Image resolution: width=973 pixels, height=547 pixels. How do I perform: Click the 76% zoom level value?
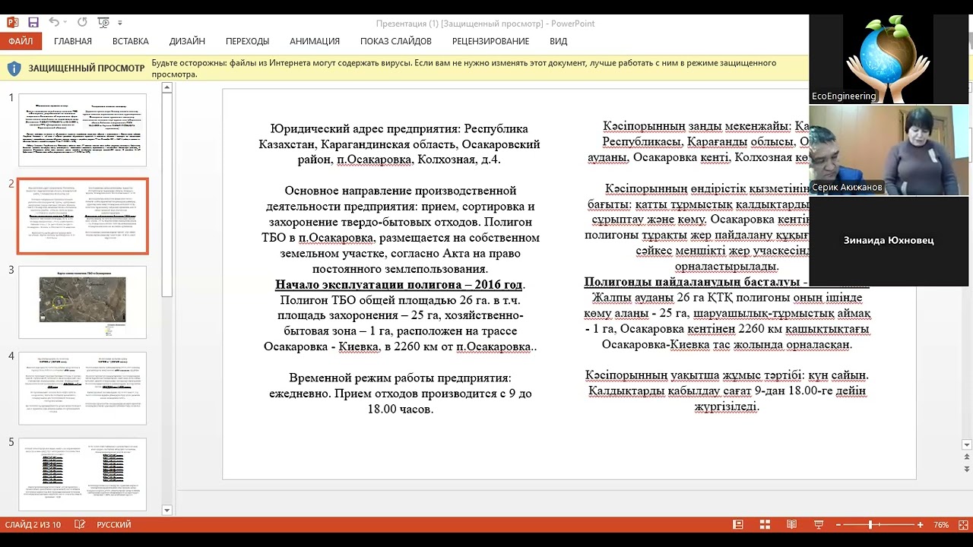click(x=941, y=525)
